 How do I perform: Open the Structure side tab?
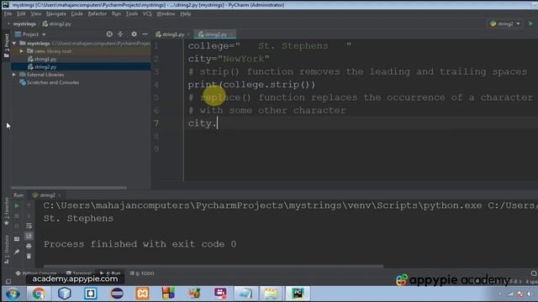click(x=6, y=249)
